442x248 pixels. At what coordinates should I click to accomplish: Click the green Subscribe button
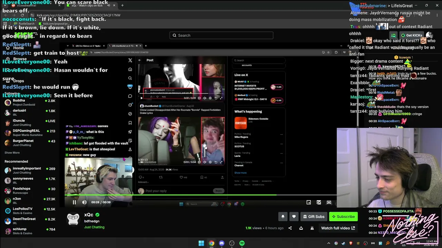pyautogui.click(x=343, y=217)
